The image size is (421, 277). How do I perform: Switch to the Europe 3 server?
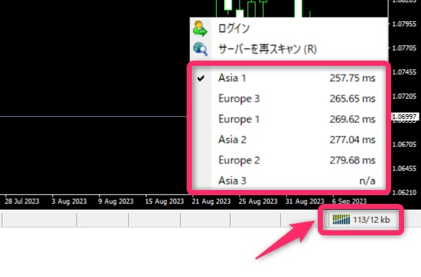[x=289, y=99]
